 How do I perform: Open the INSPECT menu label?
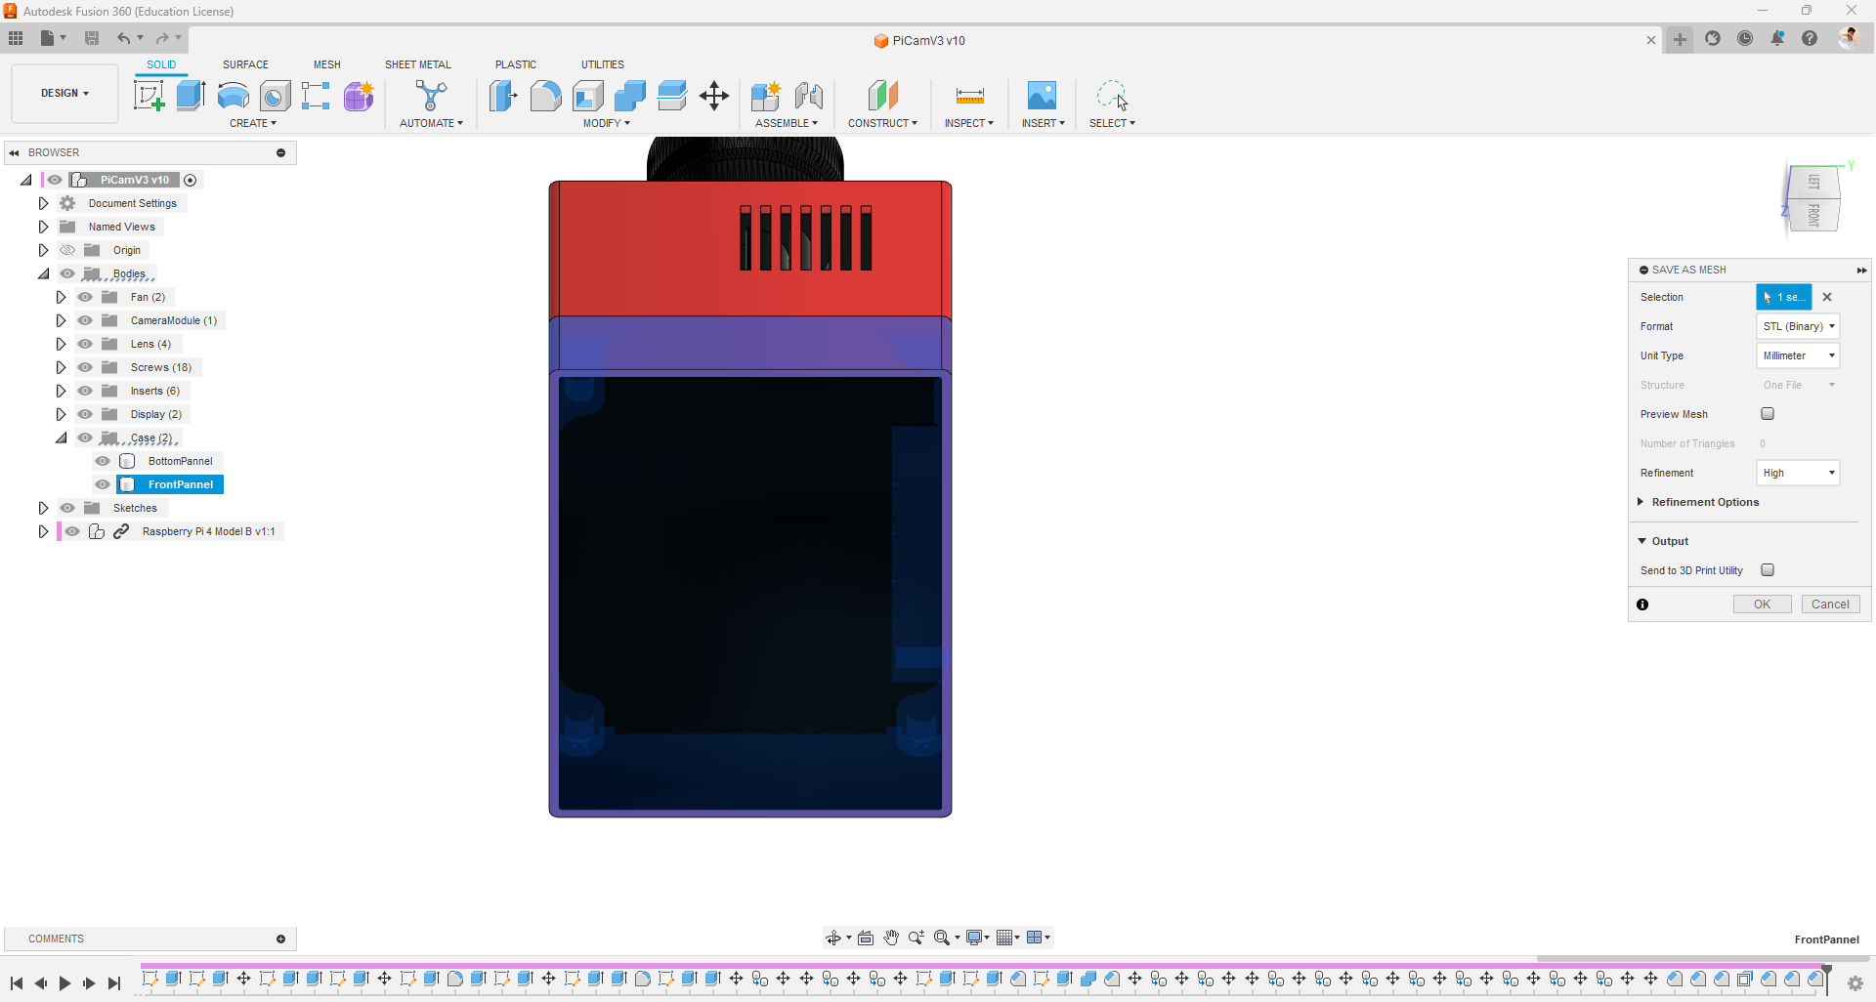coord(968,123)
